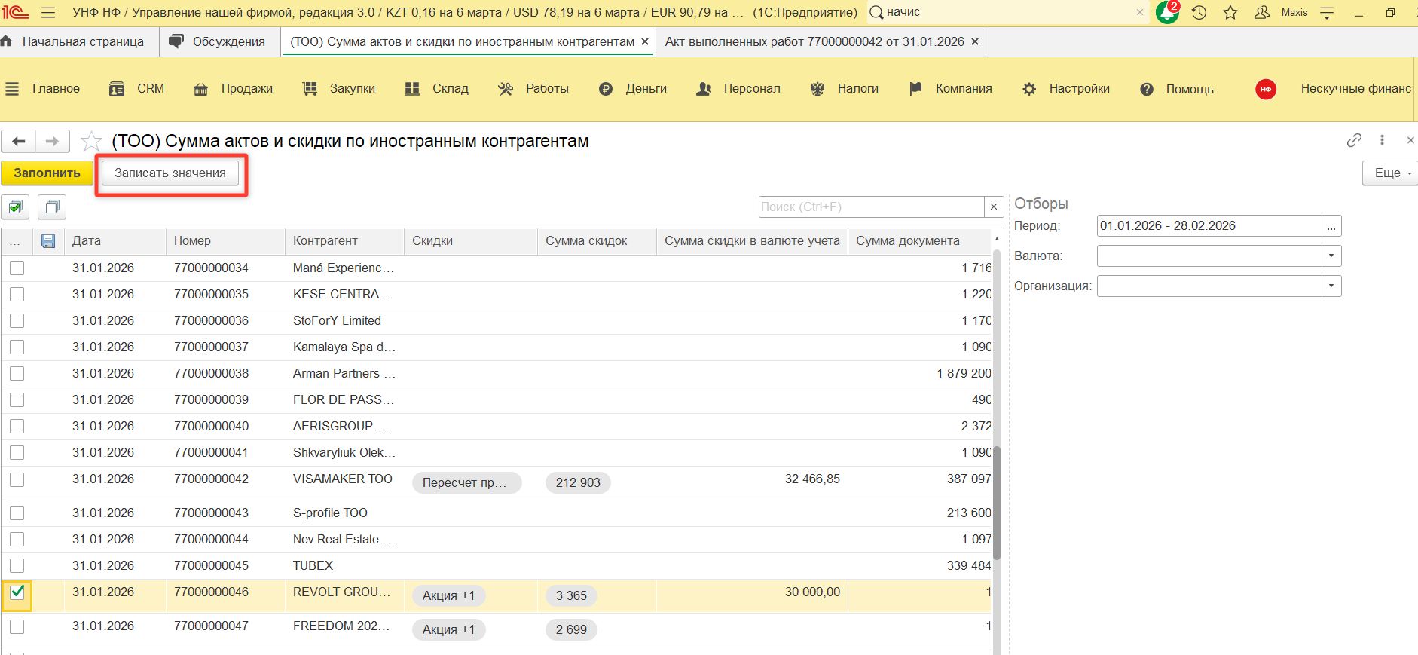
Task: Click the Записать значения button
Action: [170, 173]
